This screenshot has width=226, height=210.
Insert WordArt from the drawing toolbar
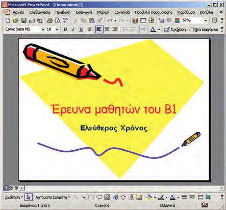tap(115, 197)
